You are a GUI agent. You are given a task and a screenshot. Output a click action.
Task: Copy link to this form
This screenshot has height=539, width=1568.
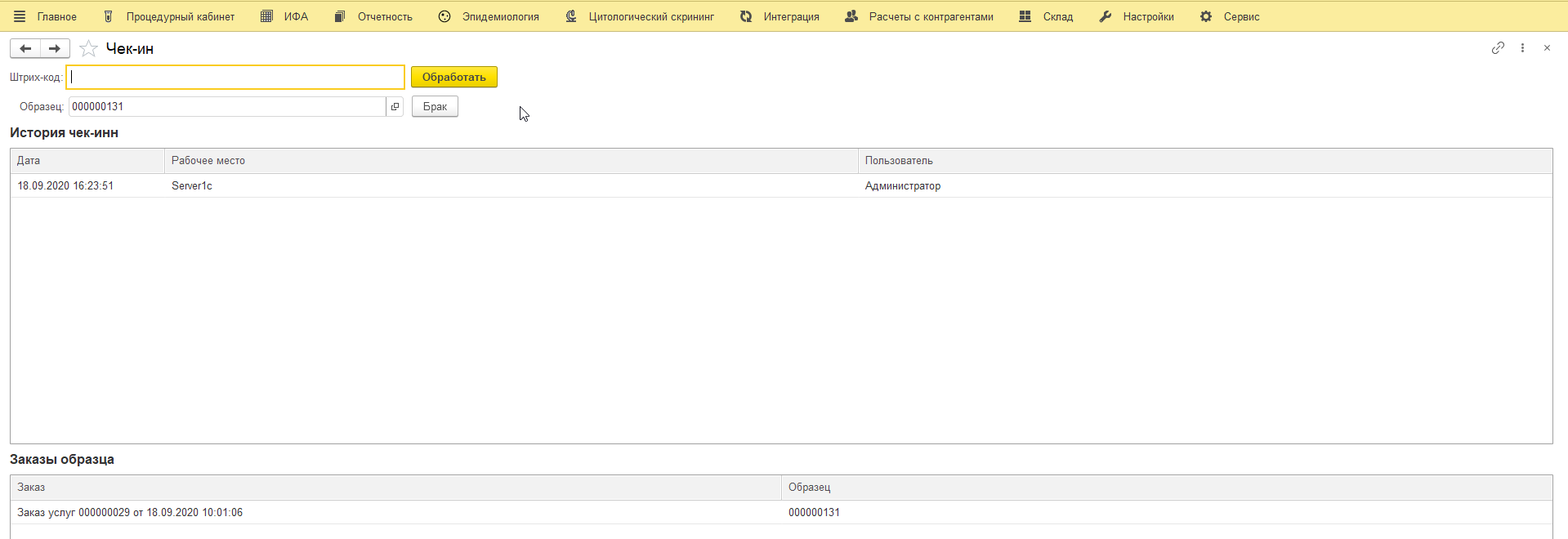1497,48
